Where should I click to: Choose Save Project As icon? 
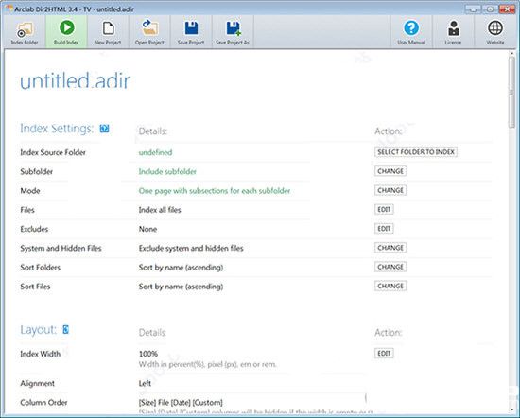pyautogui.click(x=233, y=32)
